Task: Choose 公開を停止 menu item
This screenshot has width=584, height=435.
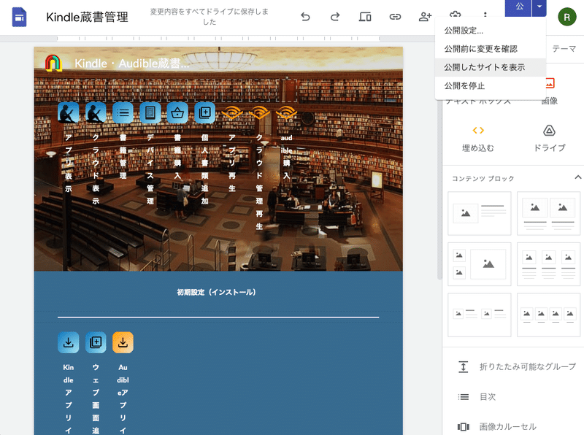Action: pyautogui.click(x=490, y=86)
